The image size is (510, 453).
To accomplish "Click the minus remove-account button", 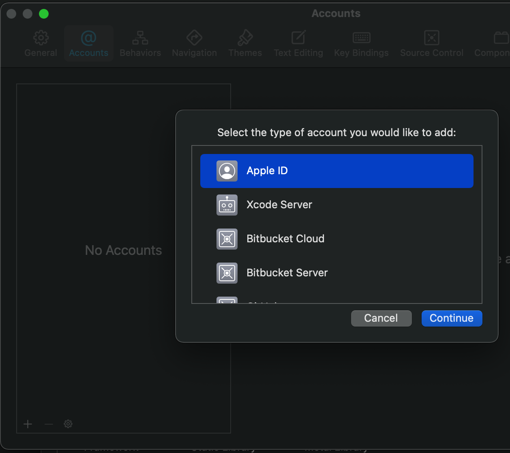I will pos(49,424).
